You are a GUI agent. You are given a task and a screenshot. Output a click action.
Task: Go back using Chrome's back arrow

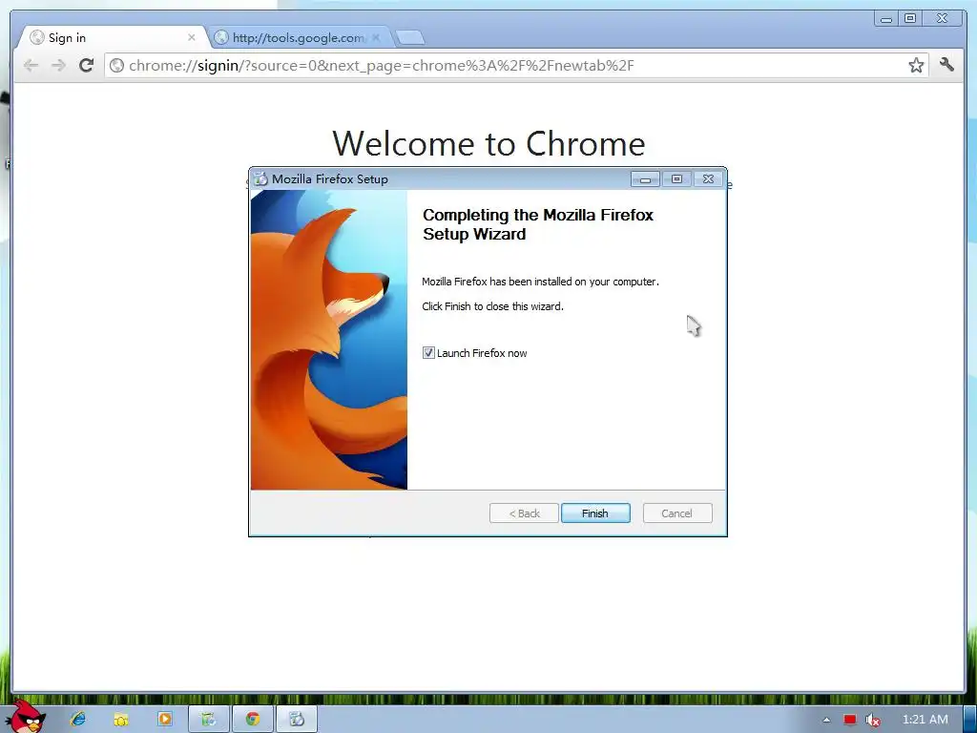click(x=31, y=66)
